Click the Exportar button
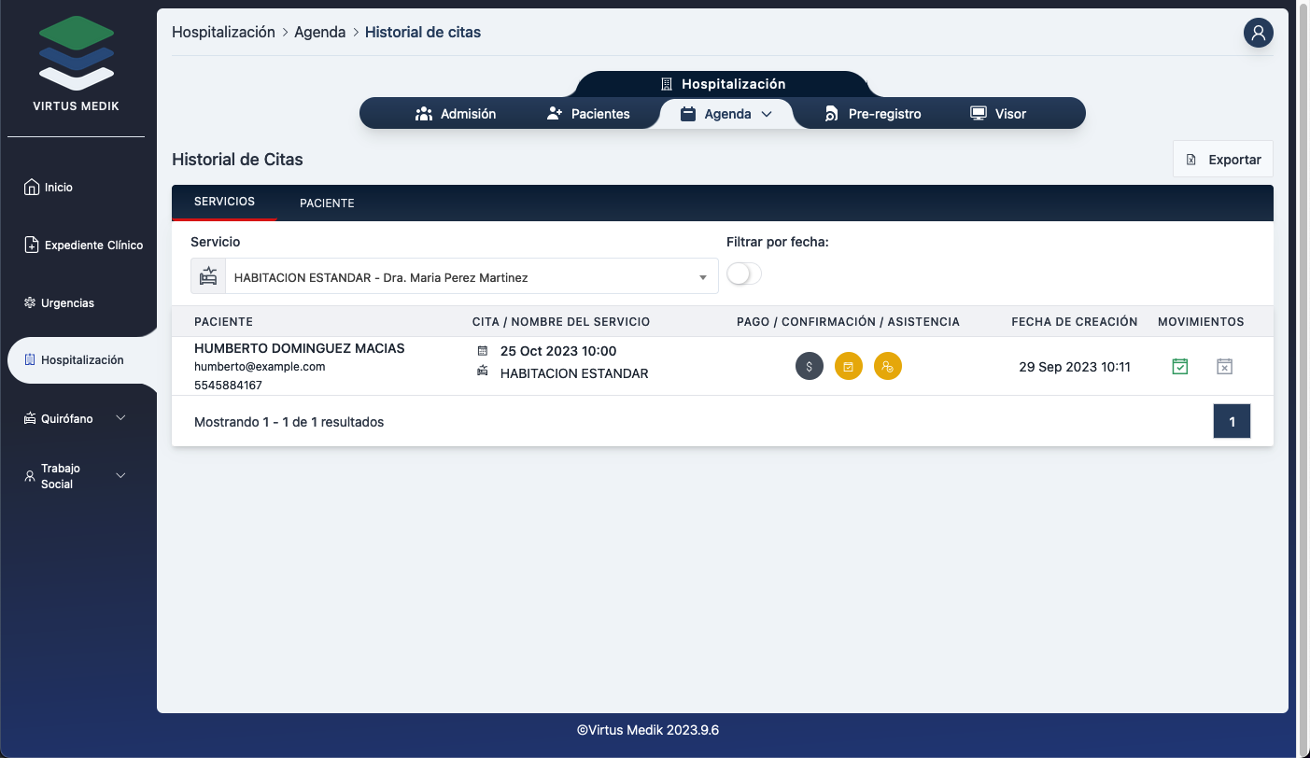Image resolution: width=1310 pixels, height=758 pixels. tap(1223, 160)
